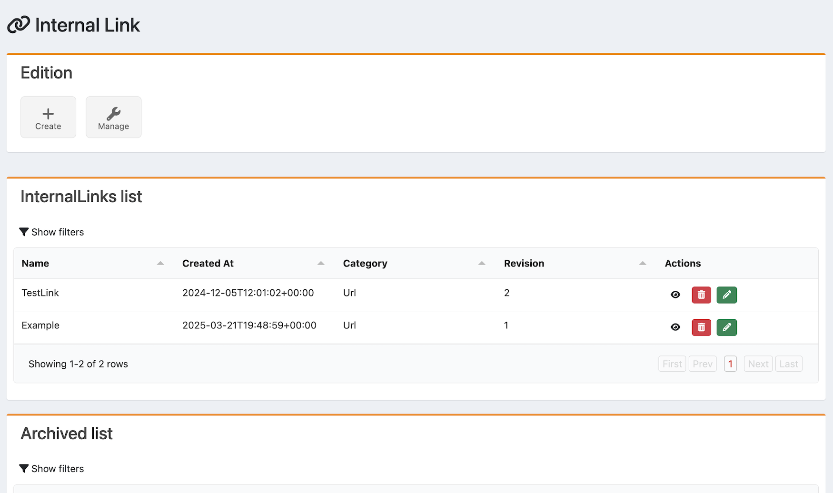Click date 2025-03-21T19:48:59+00:00 cell
This screenshot has height=493, width=833.
pyautogui.click(x=249, y=325)
